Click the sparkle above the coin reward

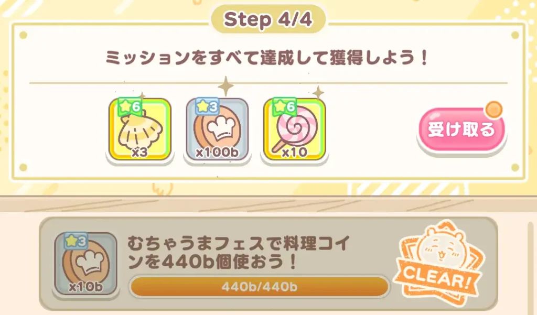[225, 86]
